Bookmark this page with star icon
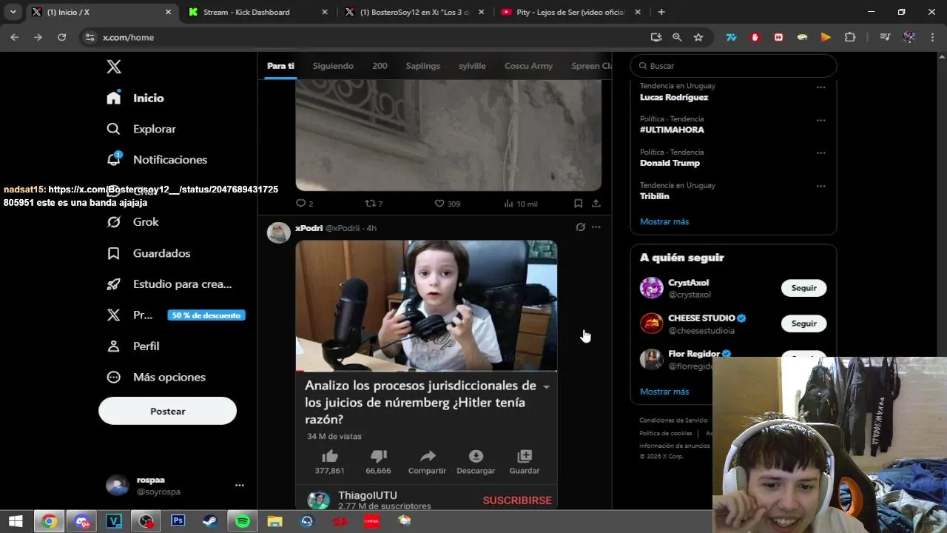 (x=698, y=37)
